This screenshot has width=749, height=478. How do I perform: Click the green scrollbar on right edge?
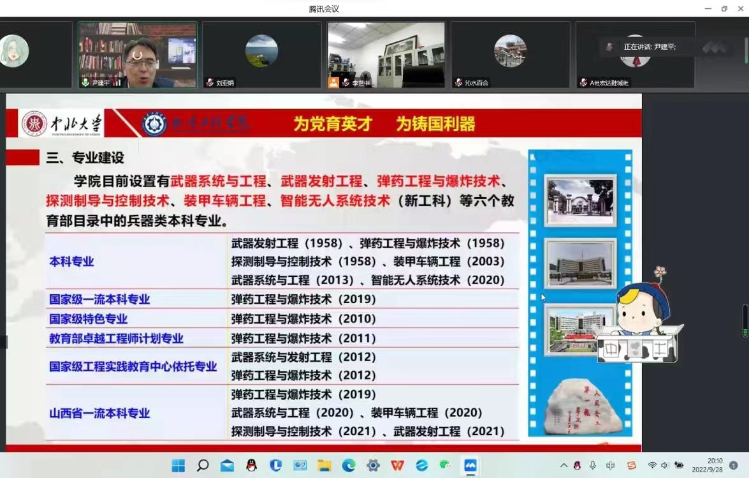point(745,321)
